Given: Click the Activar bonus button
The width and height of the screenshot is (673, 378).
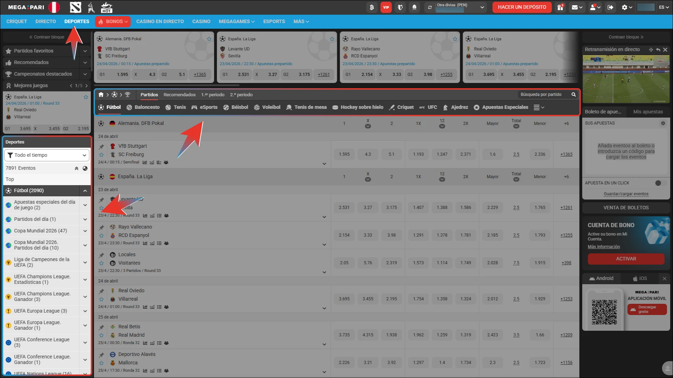Looking at the screenshot, I should 626,259.
